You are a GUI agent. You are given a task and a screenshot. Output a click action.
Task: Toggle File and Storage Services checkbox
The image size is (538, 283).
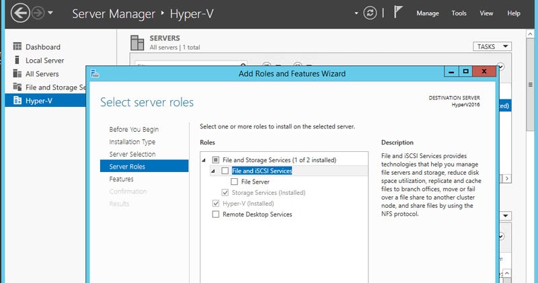click(x=215, y=160)
